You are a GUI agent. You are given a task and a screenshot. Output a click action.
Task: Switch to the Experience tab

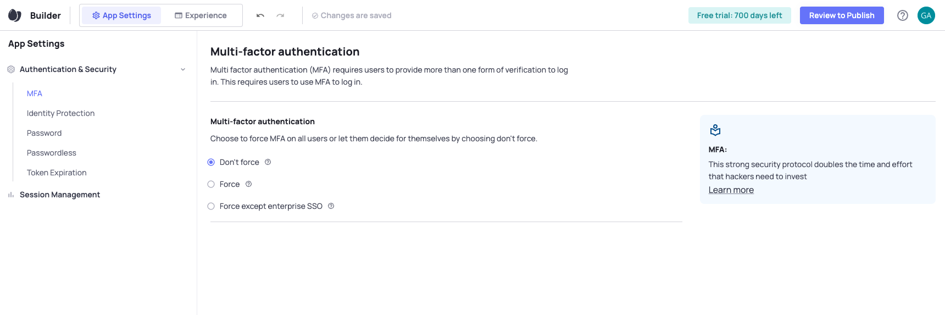click(x=201, y=15)
